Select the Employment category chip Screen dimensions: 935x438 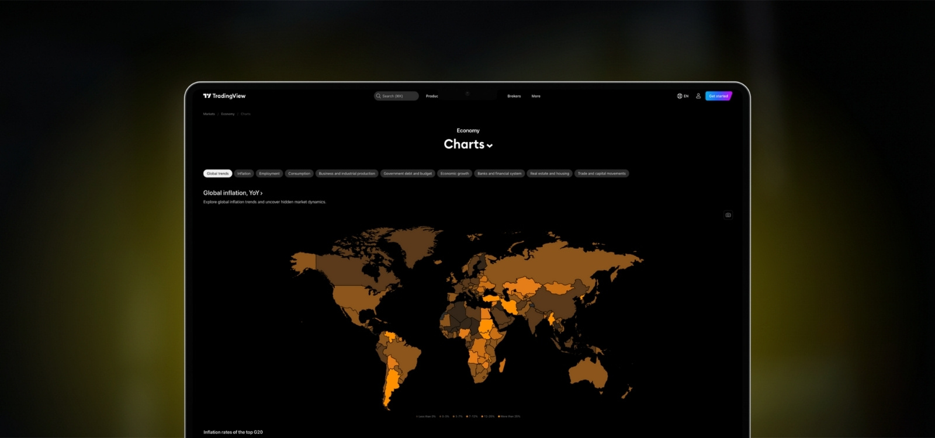pyautogui.click(x=269, y=173)
